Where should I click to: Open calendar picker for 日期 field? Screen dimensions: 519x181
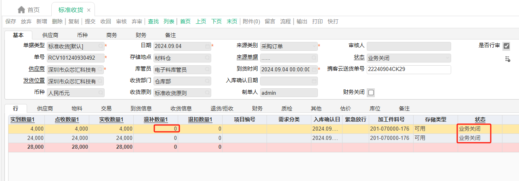click(207, 46)
